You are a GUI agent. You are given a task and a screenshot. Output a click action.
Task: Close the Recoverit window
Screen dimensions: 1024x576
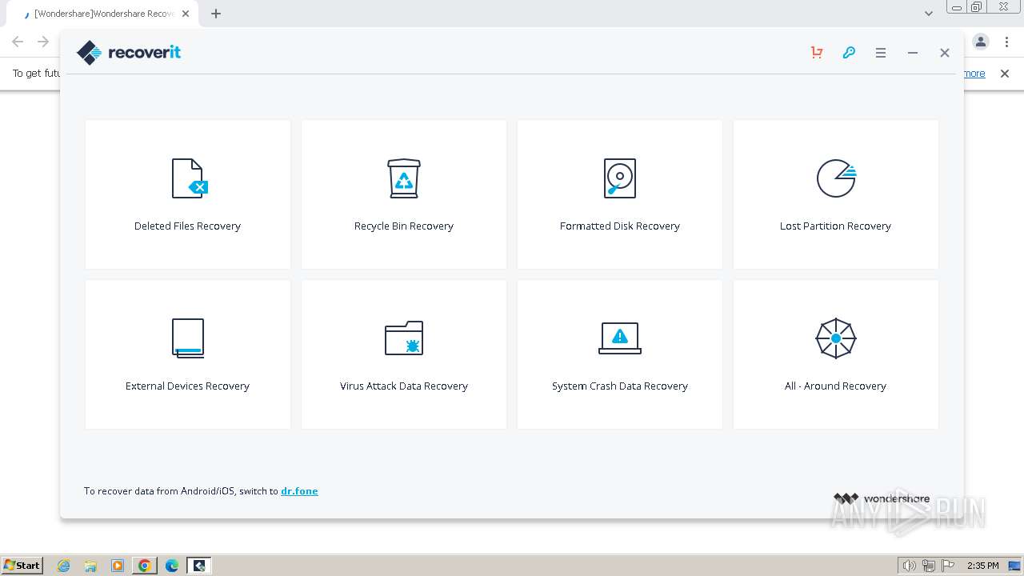tap(945, 53)
